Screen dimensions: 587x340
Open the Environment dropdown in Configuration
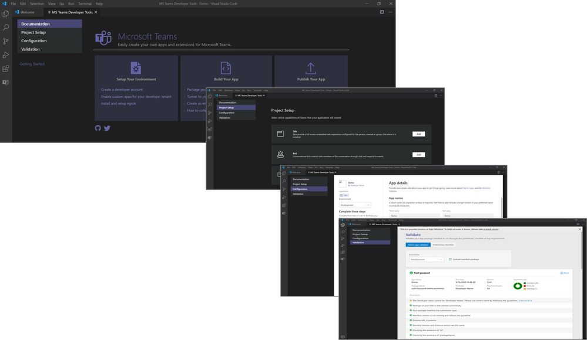[x=355, y=205]
